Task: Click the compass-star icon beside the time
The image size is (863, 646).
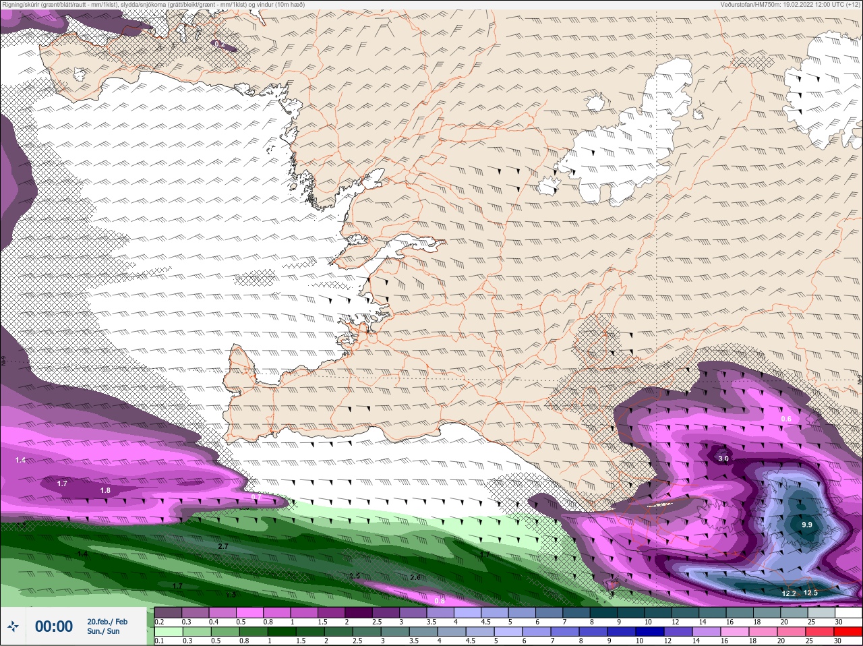Action: click(12, 626)
